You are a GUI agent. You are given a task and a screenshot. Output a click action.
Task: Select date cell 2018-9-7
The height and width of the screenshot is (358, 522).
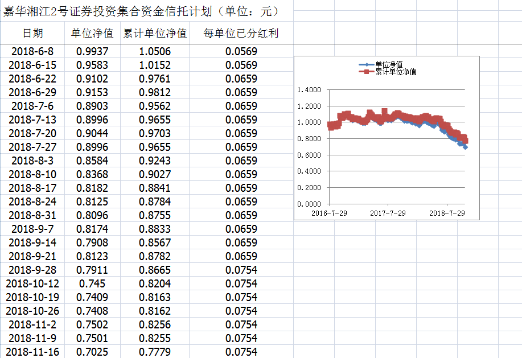point(32,229)
